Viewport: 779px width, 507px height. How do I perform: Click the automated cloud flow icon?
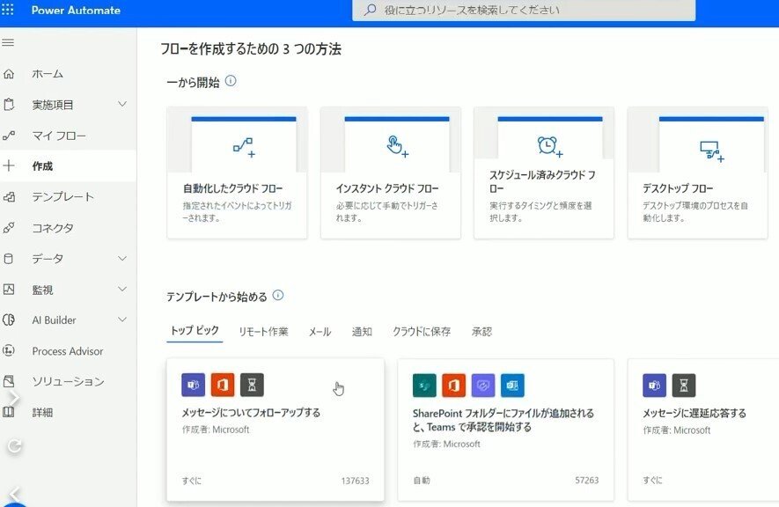click(x=244, y=147)
